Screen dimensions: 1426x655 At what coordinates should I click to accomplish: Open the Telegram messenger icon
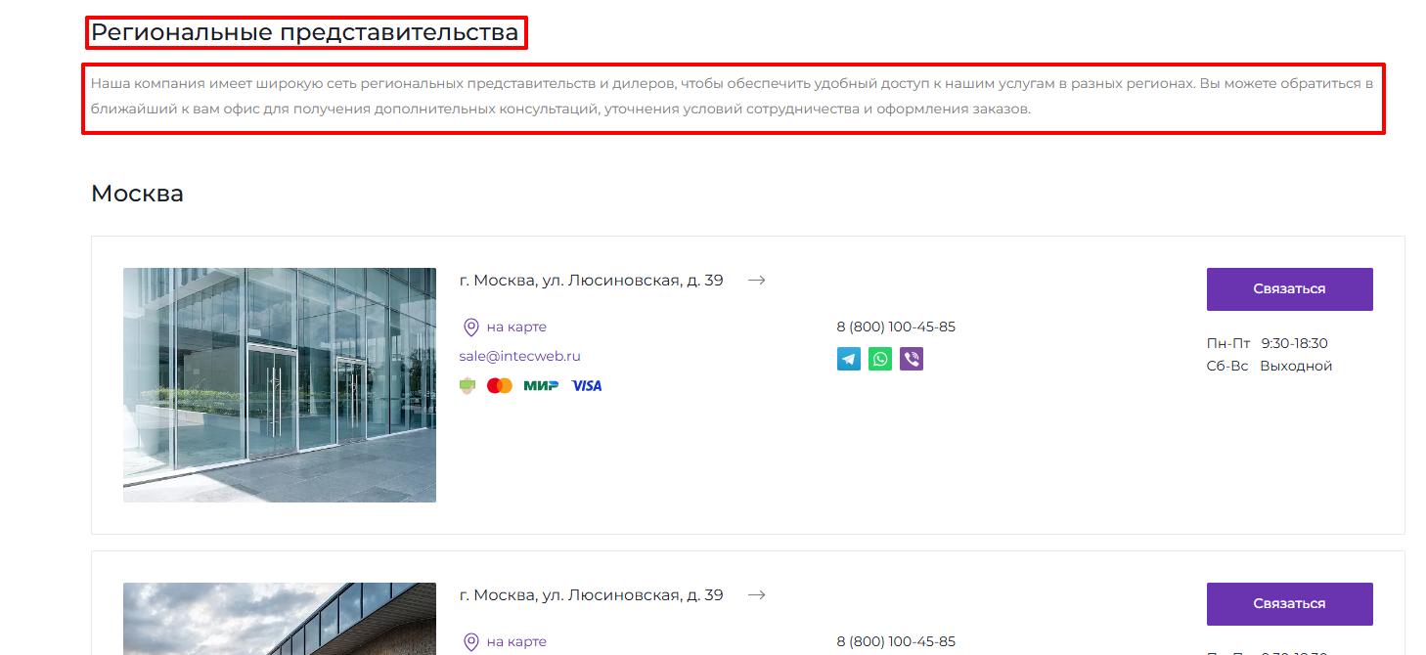(848, 359)
